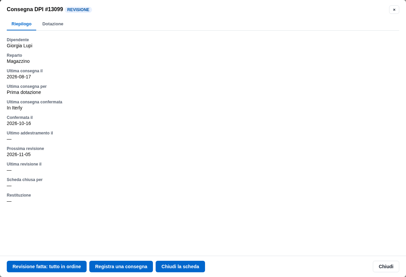This screenshot has width=406, height=277.
Task: Click the 'In Iterly' value
Action: (x=15, y=108)
